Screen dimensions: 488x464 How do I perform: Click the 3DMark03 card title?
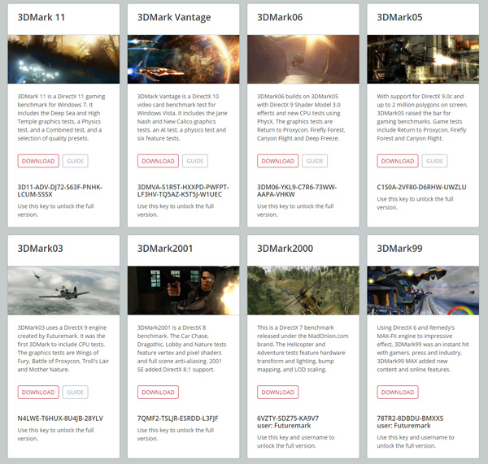(x=40, y=249)
